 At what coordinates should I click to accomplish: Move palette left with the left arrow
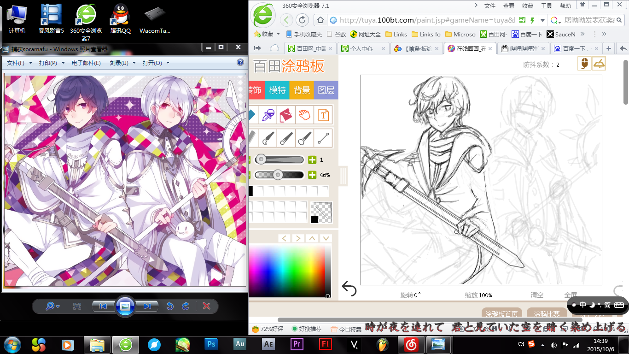pyautogui.click(x=284, y=238)
